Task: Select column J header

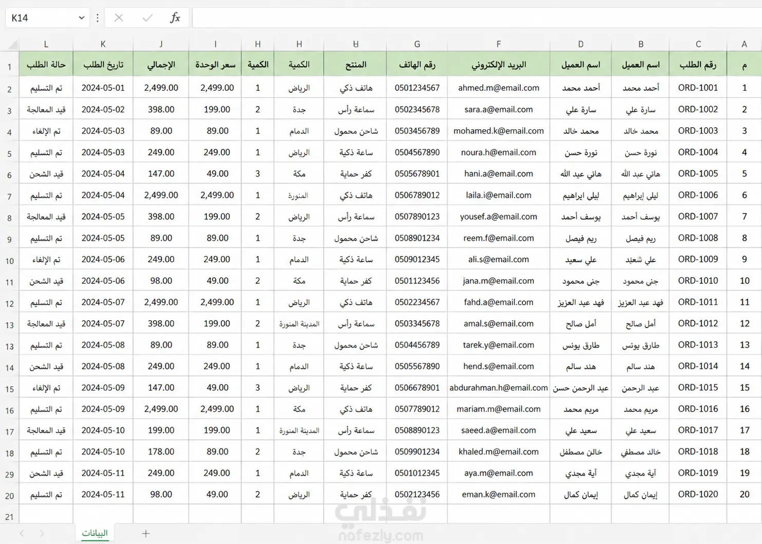Action: (x=161, y=44)
